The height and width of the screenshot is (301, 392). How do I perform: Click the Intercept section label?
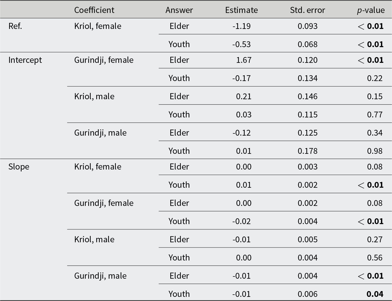coord(25,60)
